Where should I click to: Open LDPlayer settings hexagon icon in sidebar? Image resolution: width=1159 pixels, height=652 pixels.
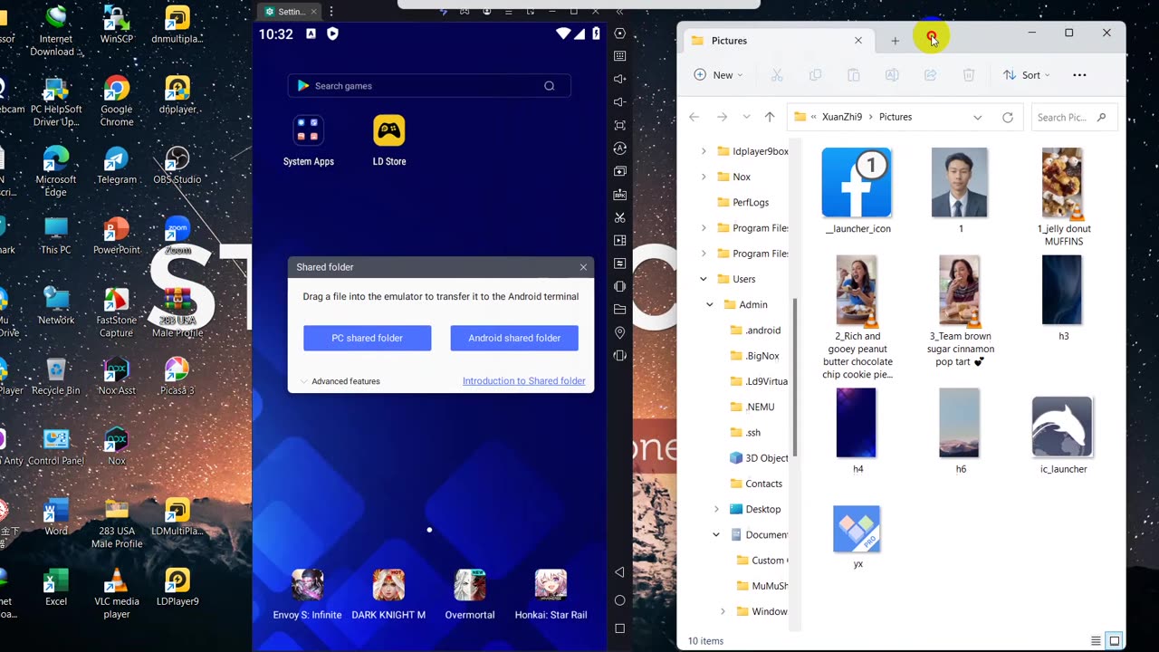point(620,34)
